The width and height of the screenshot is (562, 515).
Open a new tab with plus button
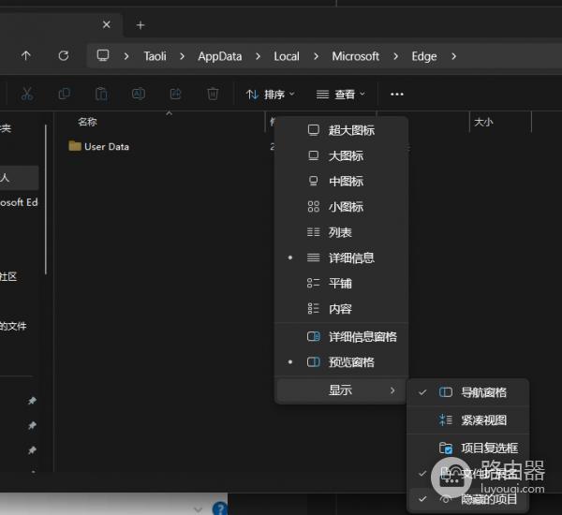click(140, 25)
